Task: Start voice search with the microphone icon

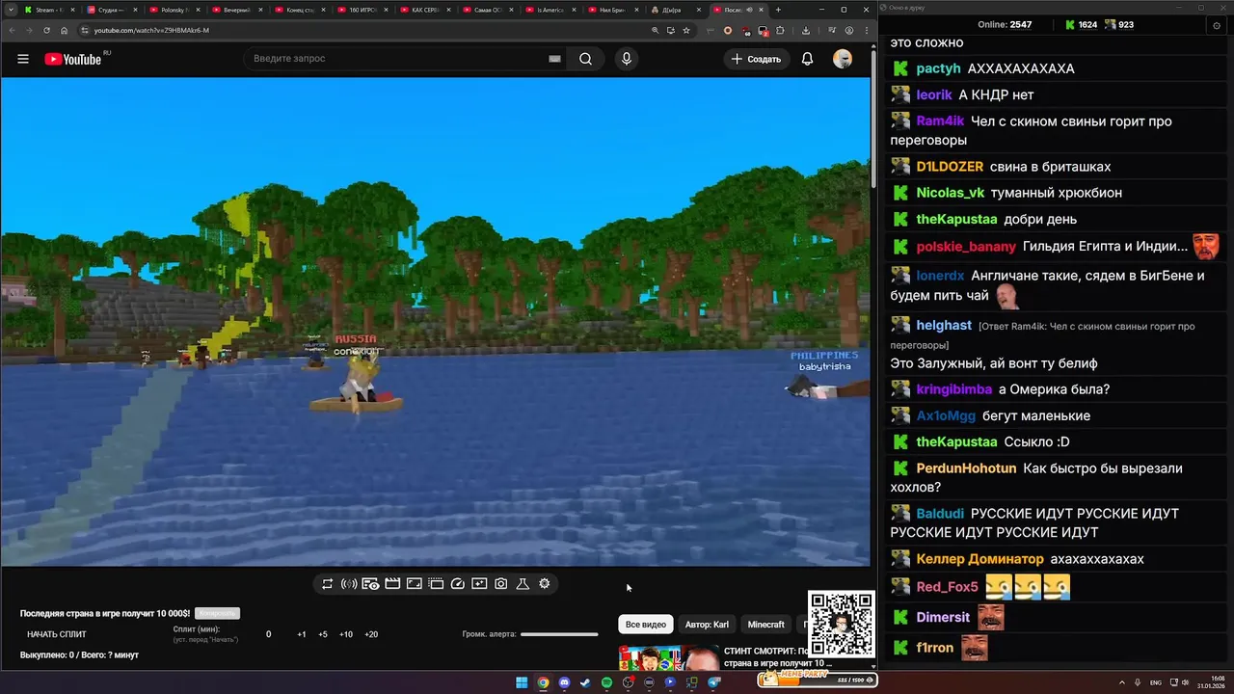Action: pos(627,59)
